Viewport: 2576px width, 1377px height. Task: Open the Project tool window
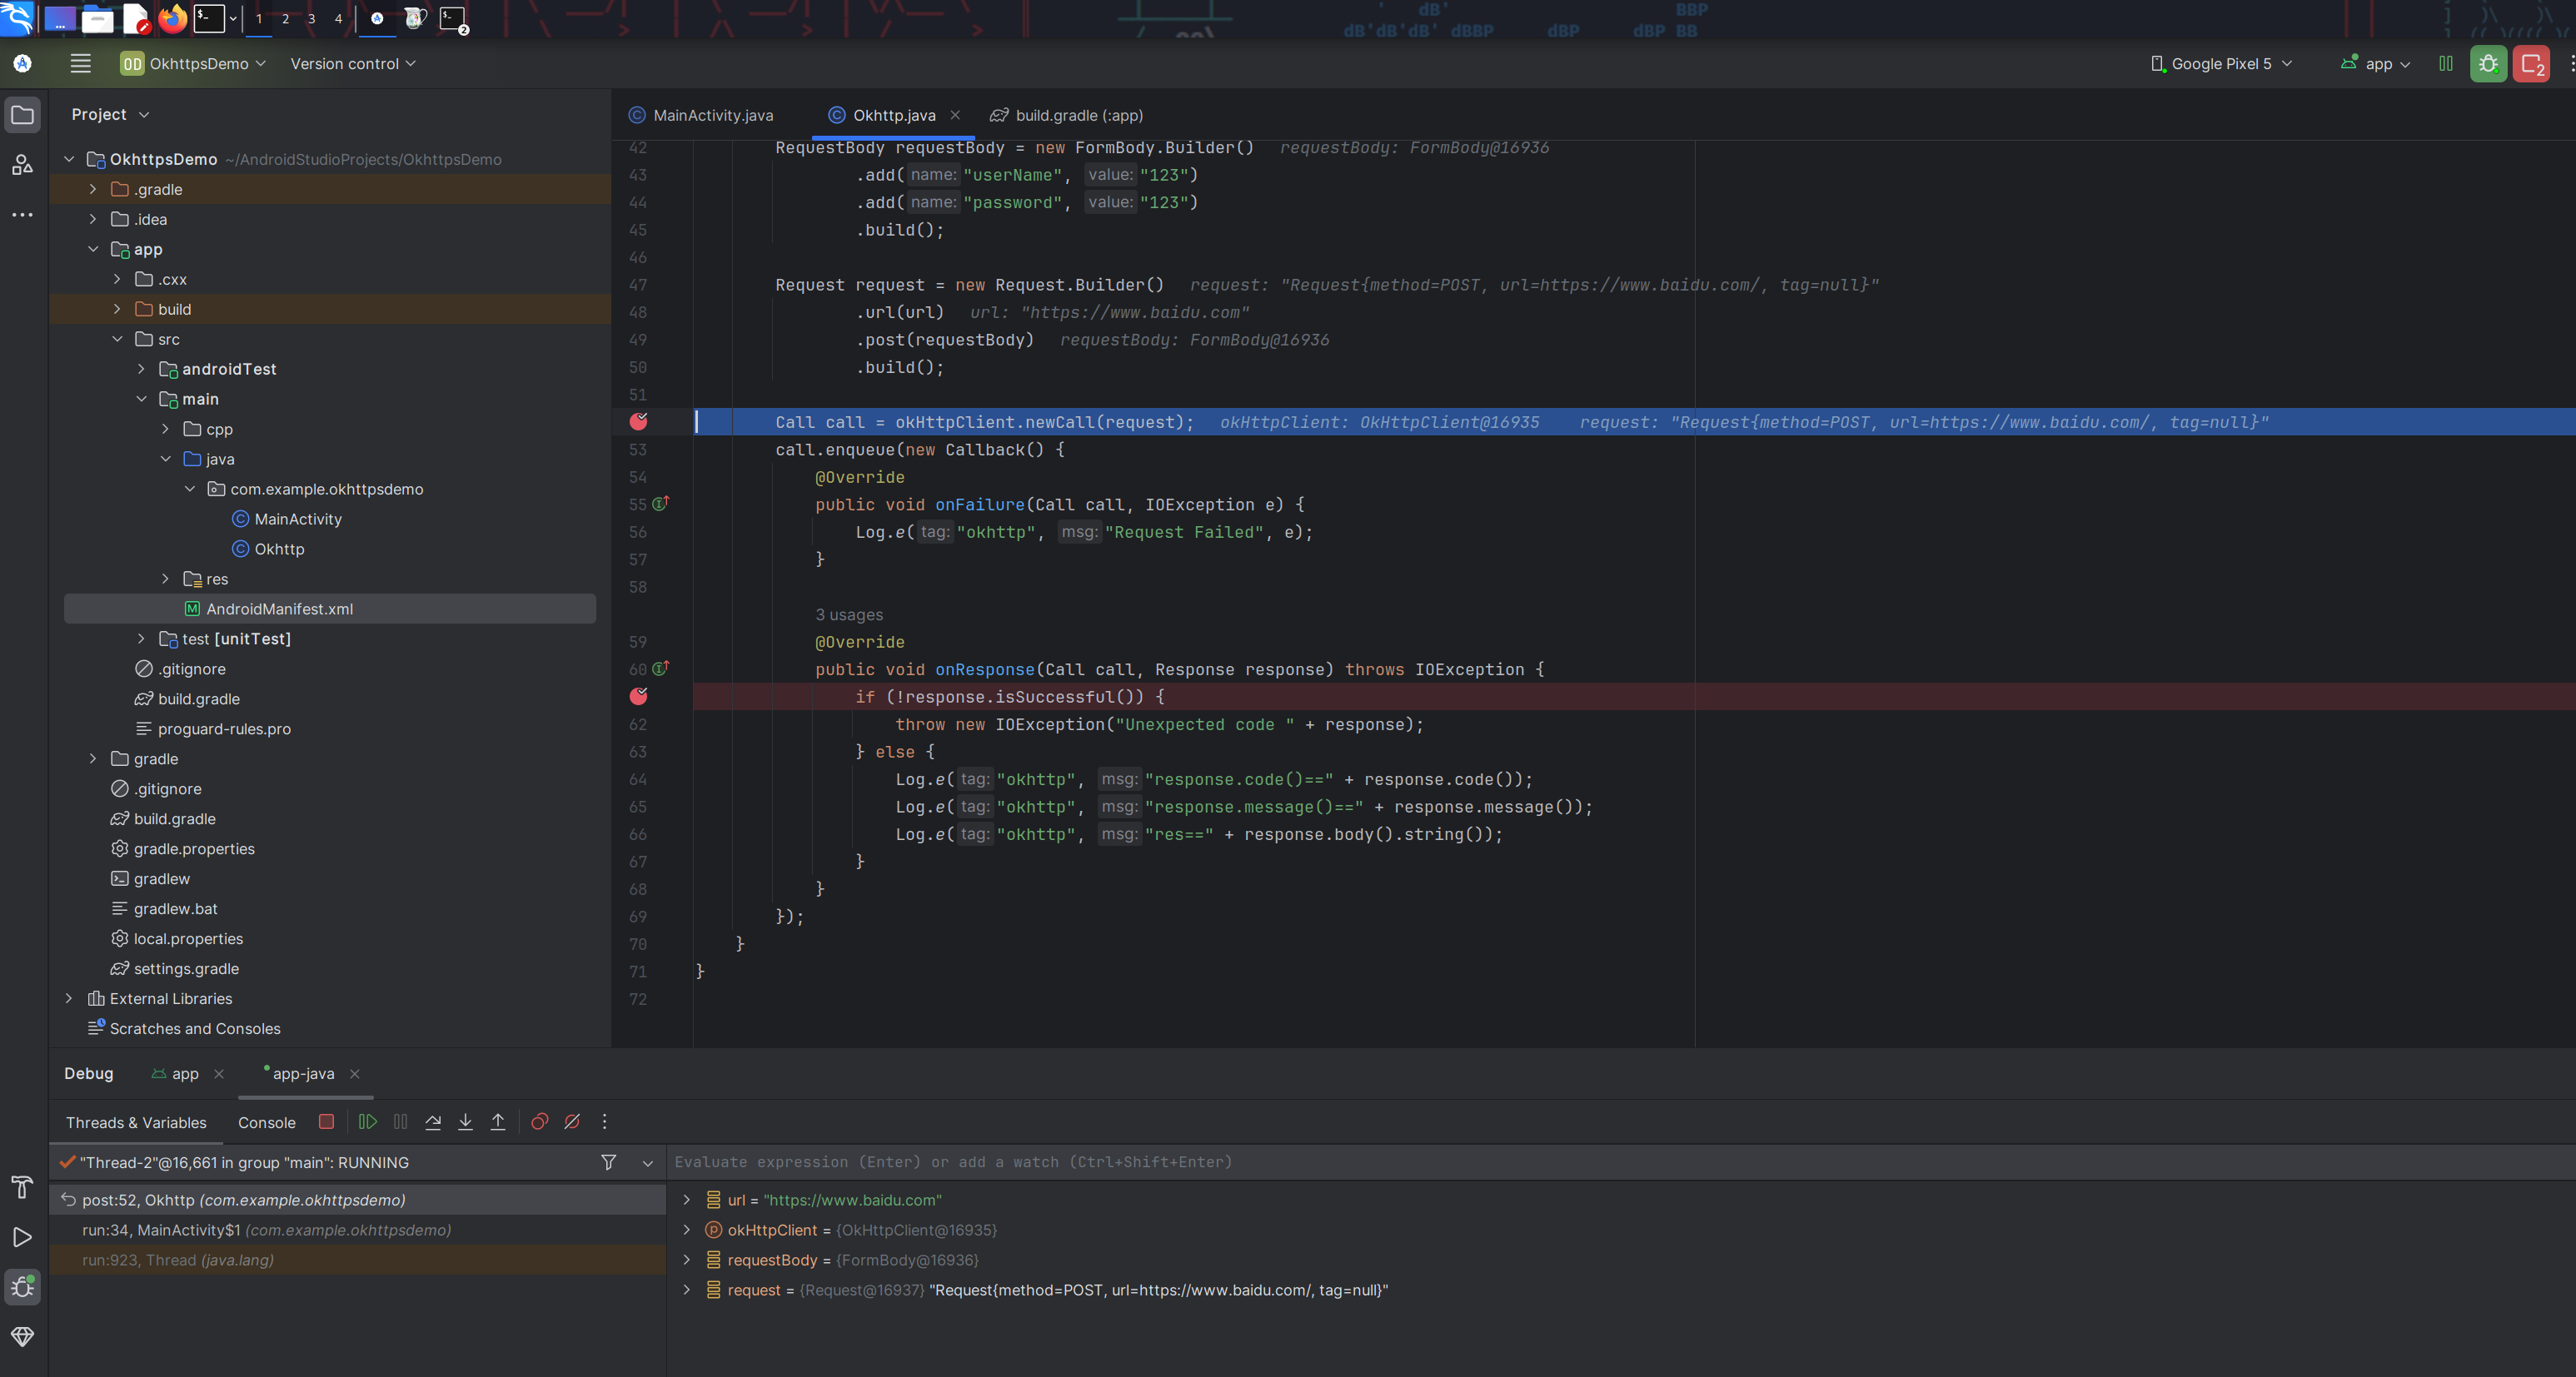tap(22, 115)
